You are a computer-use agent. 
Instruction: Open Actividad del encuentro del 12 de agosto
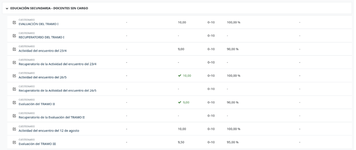click(x=49, y=131)
